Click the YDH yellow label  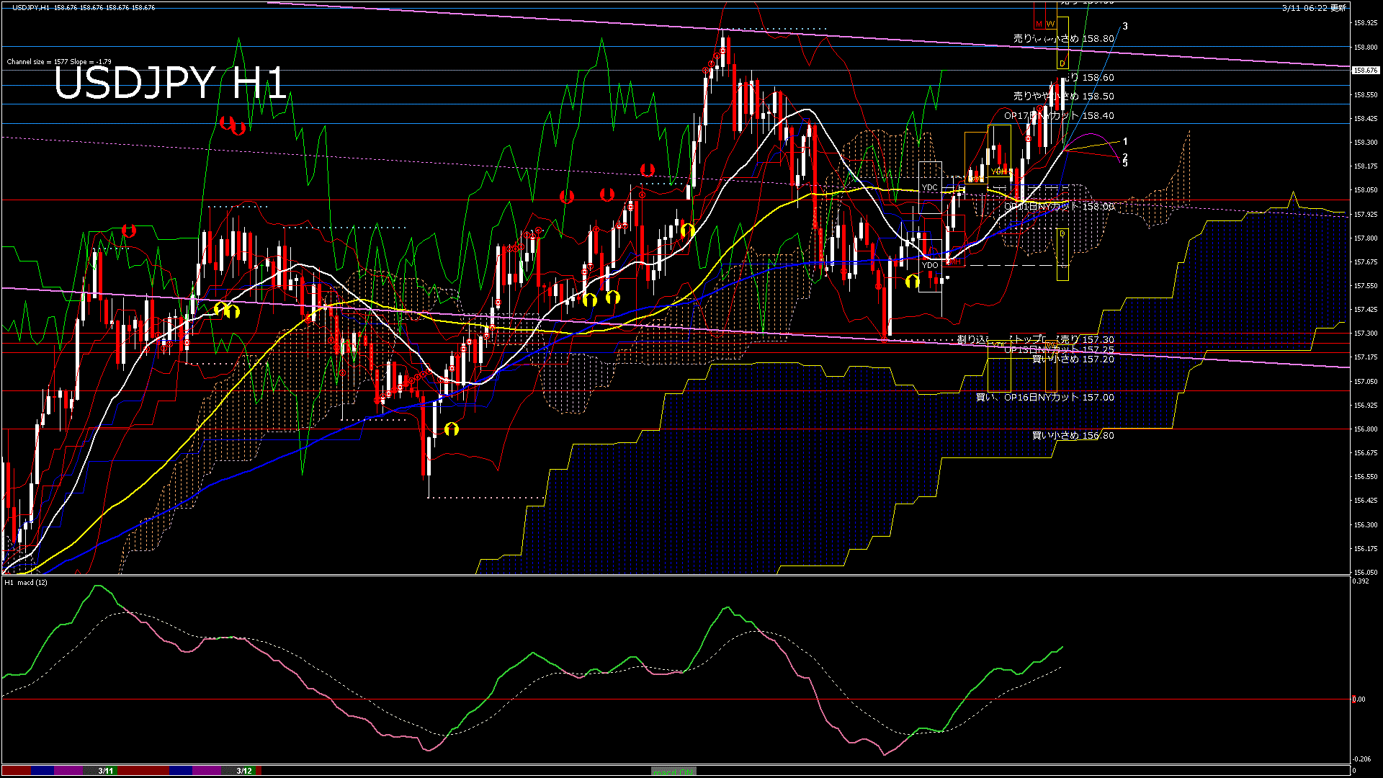click(x=999, y=171)
